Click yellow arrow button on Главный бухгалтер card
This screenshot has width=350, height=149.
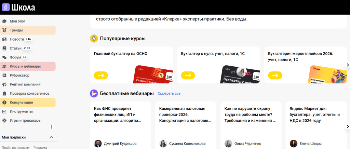tap(101, 76)
